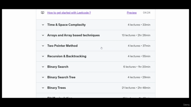Expand chevron beside the 6-lecture Binary Search section
191x107 pixels.
click(x=43, y=67)
